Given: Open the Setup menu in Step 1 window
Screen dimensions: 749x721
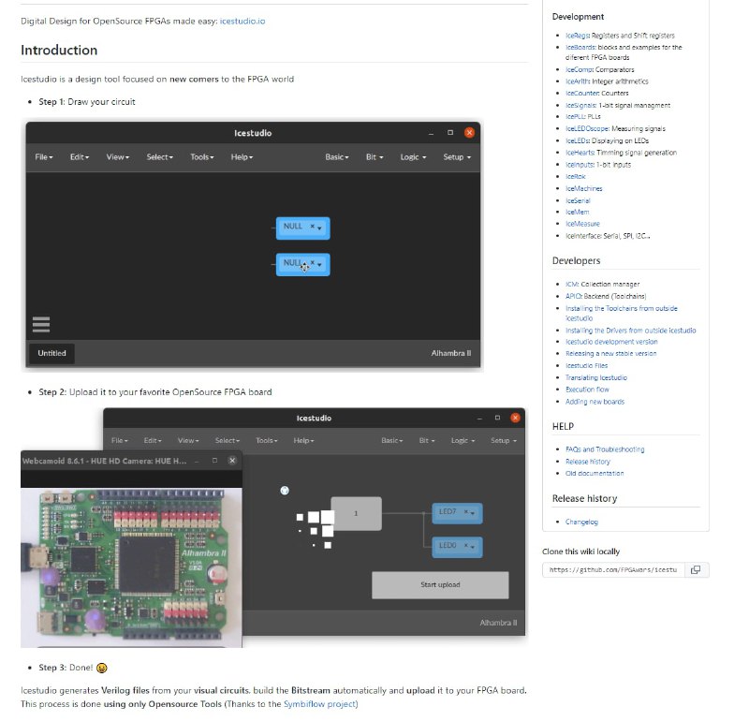Looking at the screenshot, I should click(456, 157).
